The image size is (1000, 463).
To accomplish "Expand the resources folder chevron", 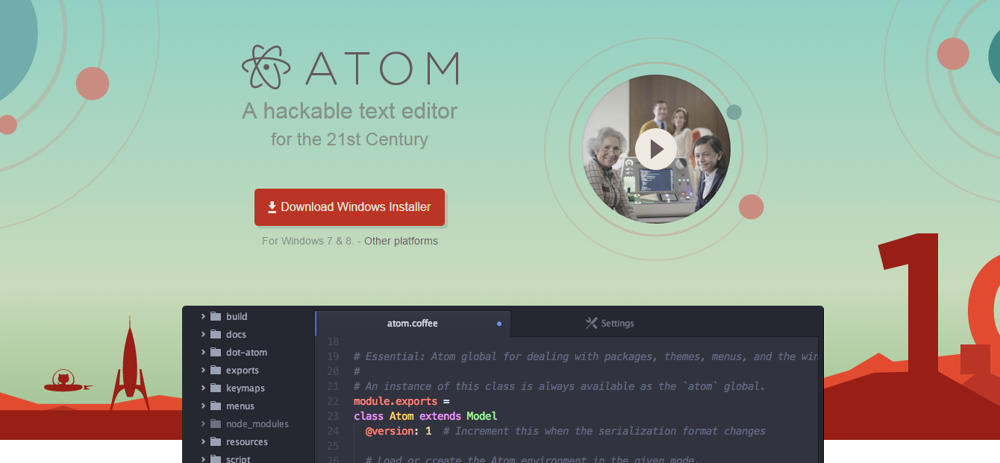I will [203, 441].
